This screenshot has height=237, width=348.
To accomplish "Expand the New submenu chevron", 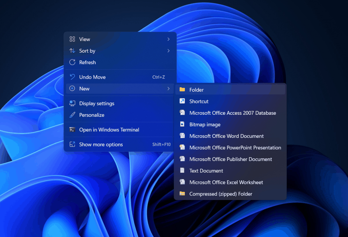I will pyautogui.click(x=169, y=89).
